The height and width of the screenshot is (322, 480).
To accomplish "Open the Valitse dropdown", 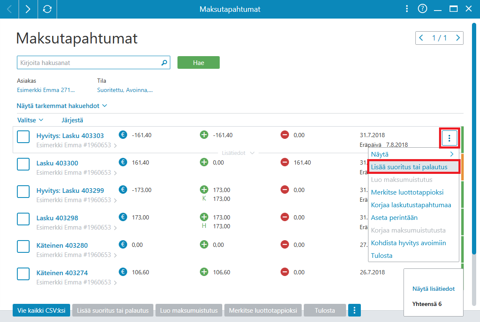I will point(30,120).
